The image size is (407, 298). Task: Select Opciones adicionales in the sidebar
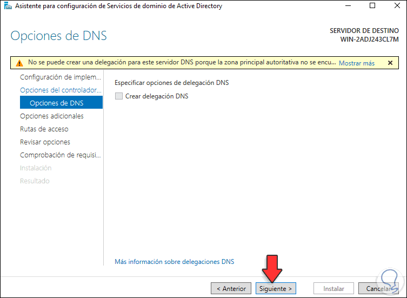(52, 116)
